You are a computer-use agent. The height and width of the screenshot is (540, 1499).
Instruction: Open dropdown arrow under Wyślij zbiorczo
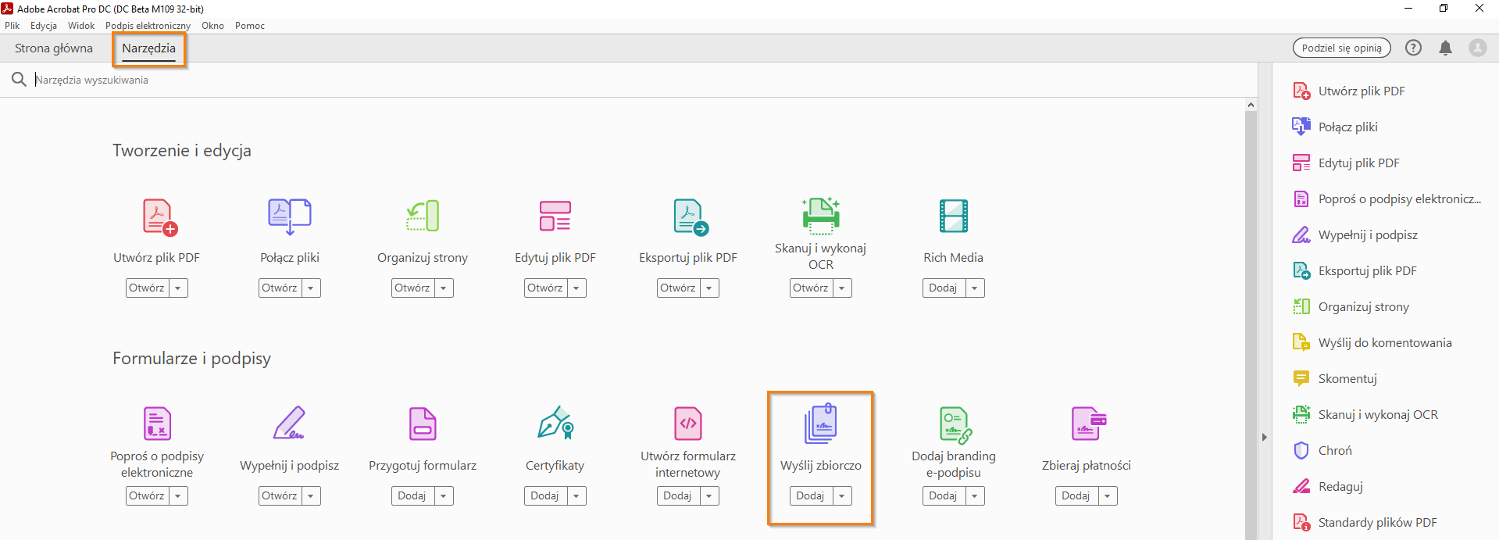click(842, 496)
